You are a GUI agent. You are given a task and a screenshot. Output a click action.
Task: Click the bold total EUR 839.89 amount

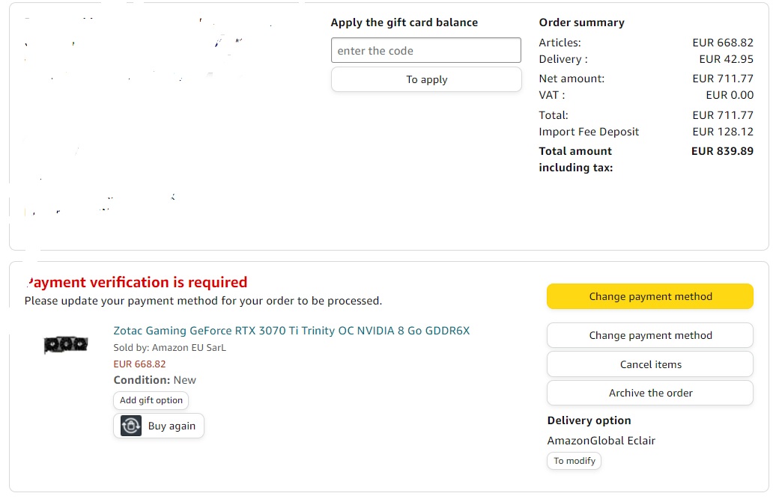coord(722,151)
